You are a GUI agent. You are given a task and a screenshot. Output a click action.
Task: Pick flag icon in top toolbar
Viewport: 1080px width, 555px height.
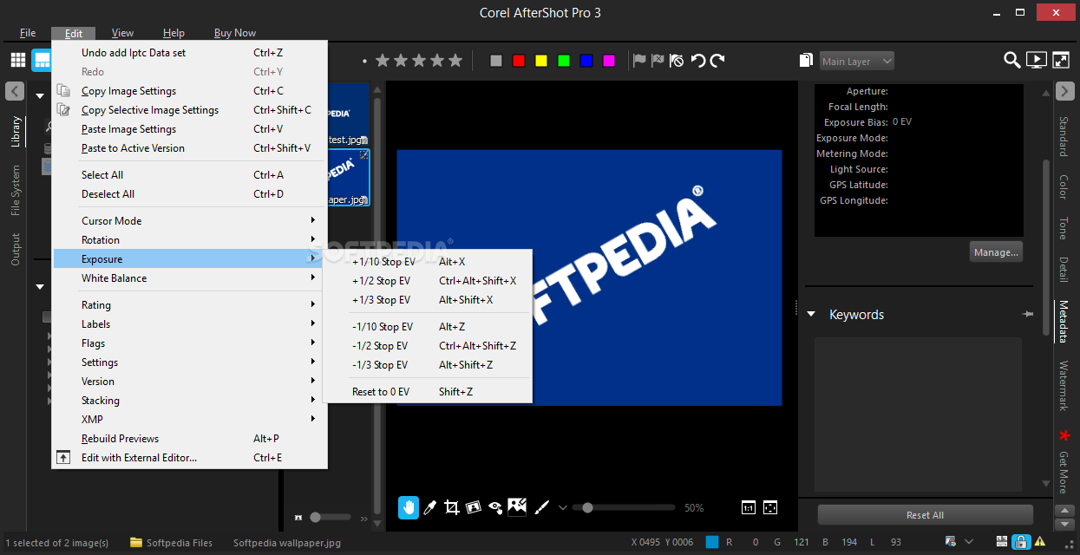pyautogui.click(x=638, y=60)
